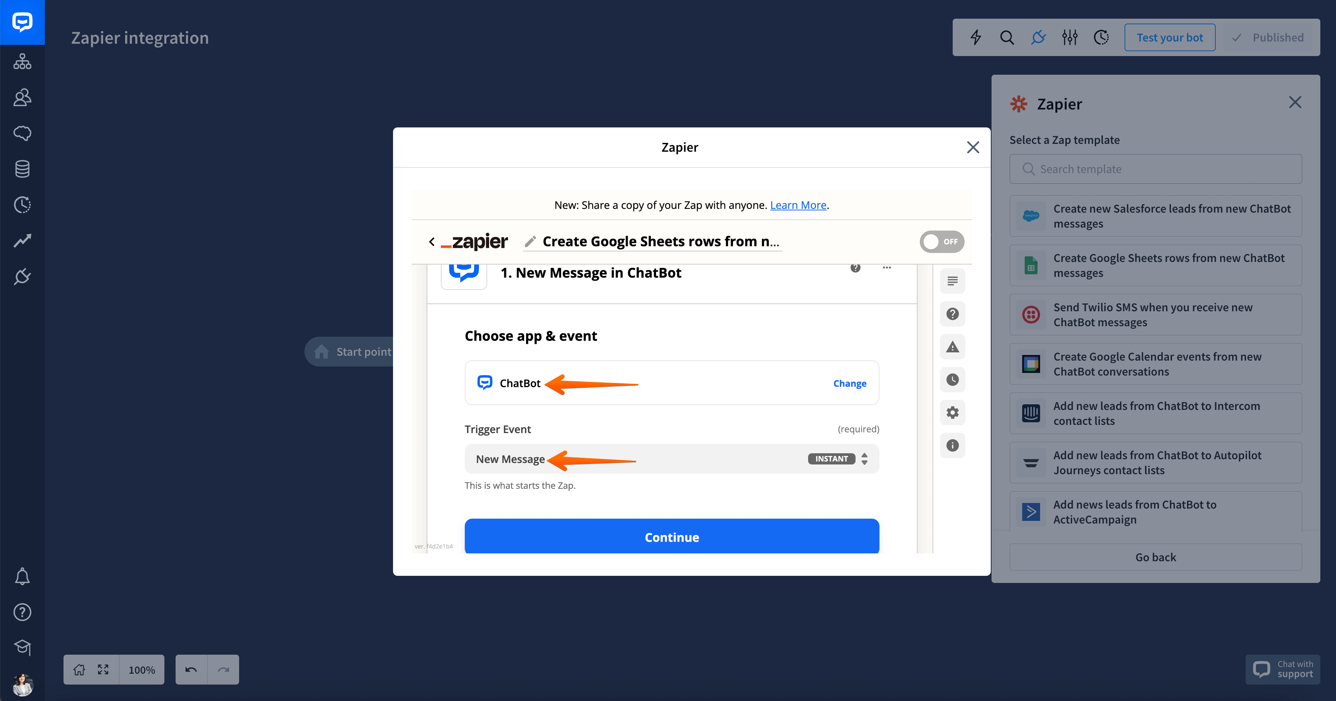Click the home reset view icon
The width and height of the screenshot is (1336, 701).
click(x=79, y=670)
